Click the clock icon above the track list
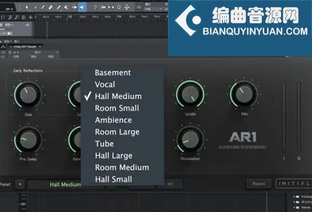This screenshot has height=212, width=312. click(23, 18)
